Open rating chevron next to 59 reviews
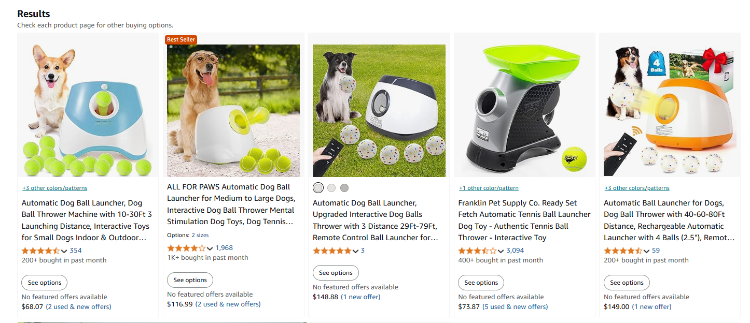This screenshot has width=750, height=323. [646, 251]
